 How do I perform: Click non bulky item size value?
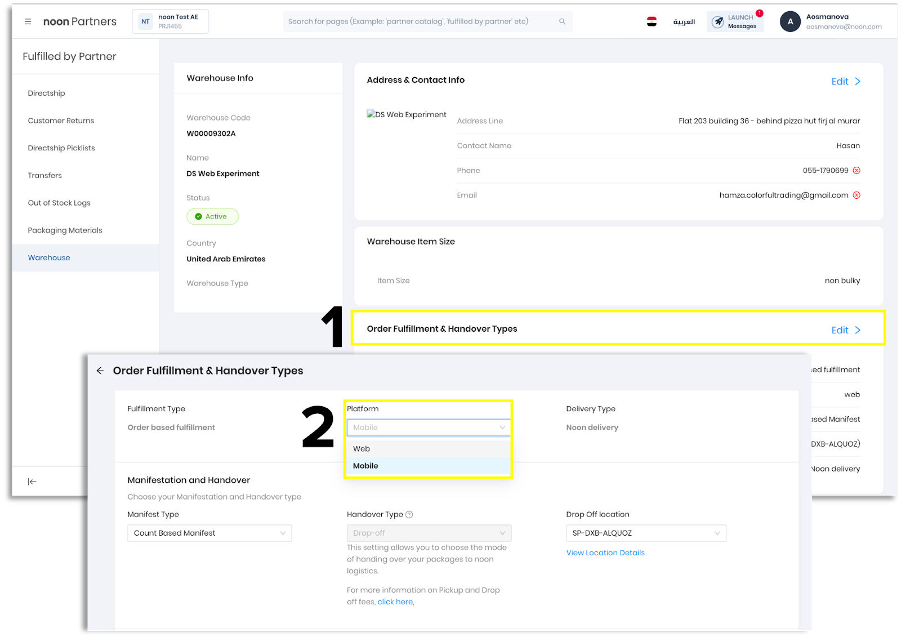(x=842, y=281)
